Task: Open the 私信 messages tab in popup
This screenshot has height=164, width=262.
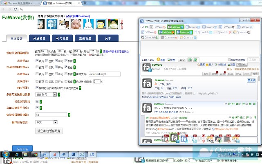Action: 231,74
